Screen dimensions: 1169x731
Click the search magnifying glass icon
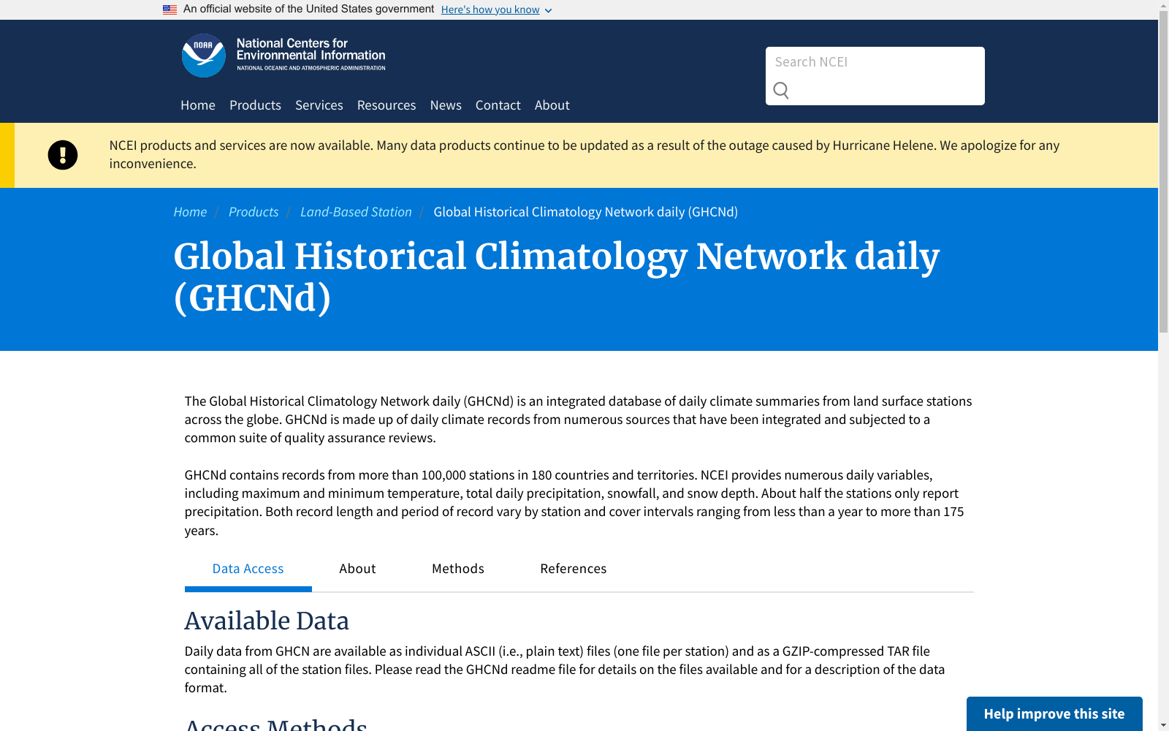tap(781, 91)
